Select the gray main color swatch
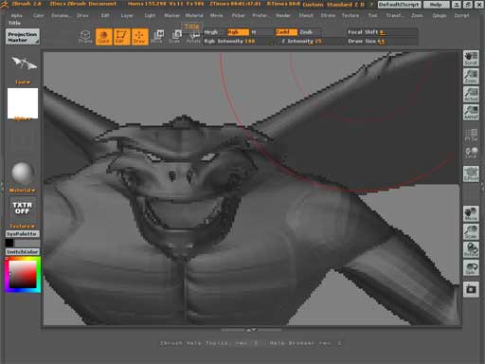485x364 pixels. pos(27,243)
